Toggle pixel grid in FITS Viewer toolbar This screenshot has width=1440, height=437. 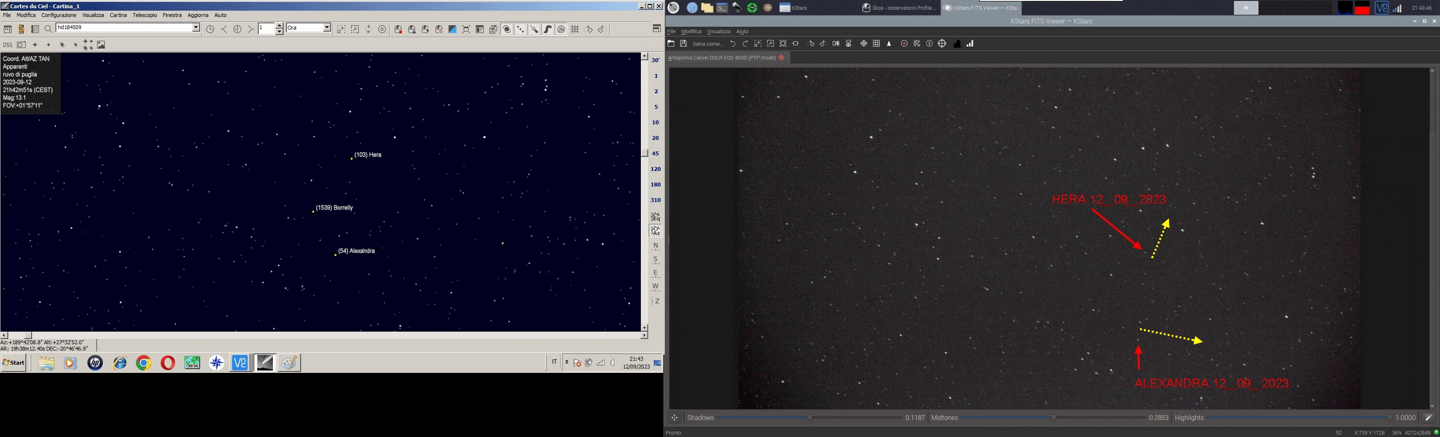tap(876, 44)
